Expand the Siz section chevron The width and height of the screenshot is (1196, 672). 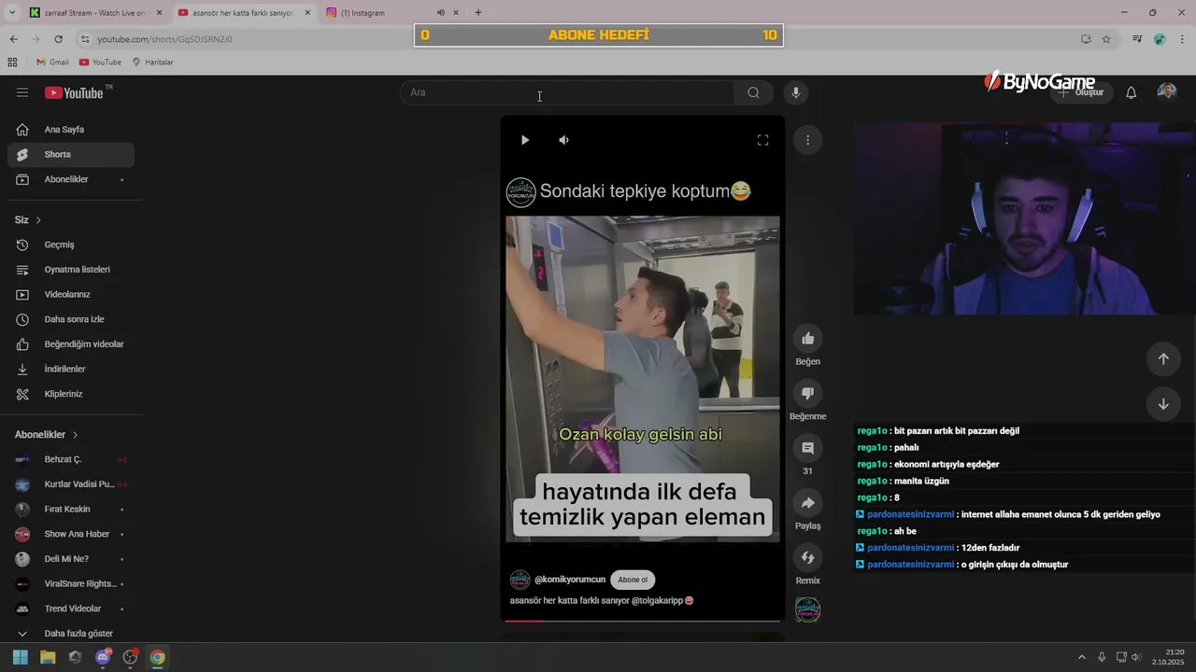pos(38,220)
